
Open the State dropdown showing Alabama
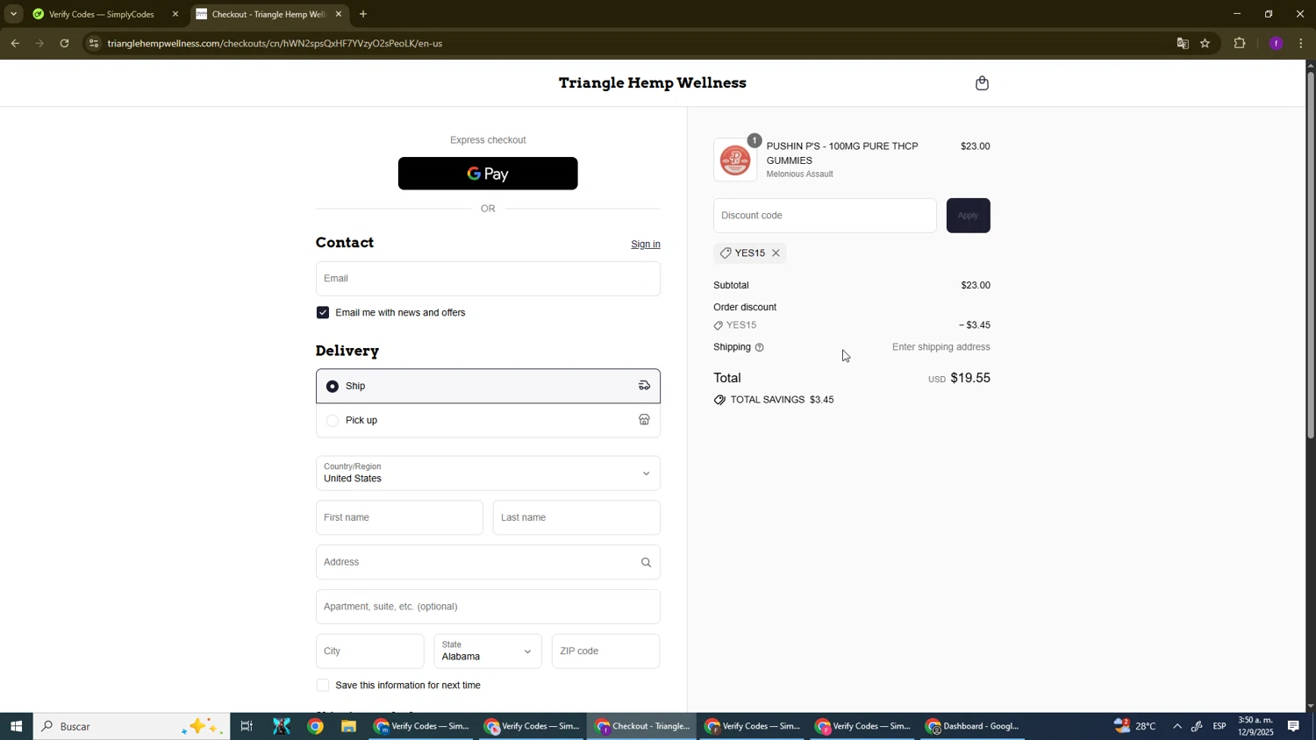point(488,651)
